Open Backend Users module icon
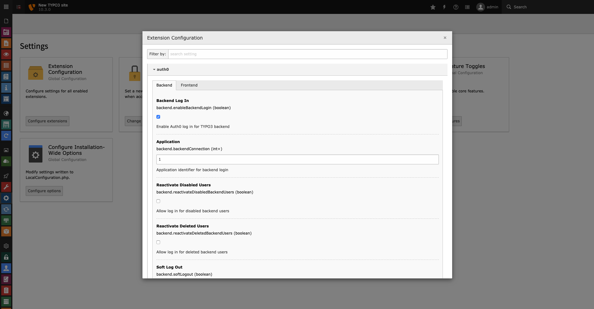This screenshot has height=309, width=594. tap(6, 268)
